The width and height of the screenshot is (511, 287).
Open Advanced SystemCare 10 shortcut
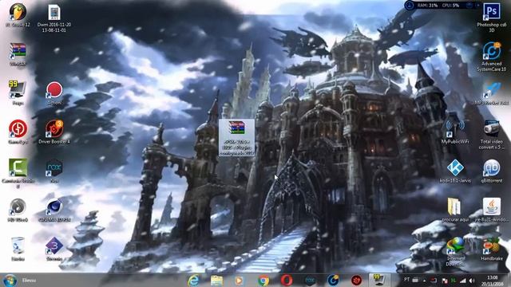coord(492,57)
